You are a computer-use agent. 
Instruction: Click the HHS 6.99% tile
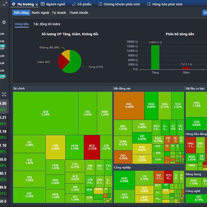(124, 180)
